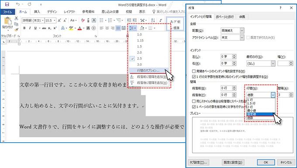Click the タブ設定 (Tabs) button
The width and height of the screenshot is (297, 168).
(198, 162)
